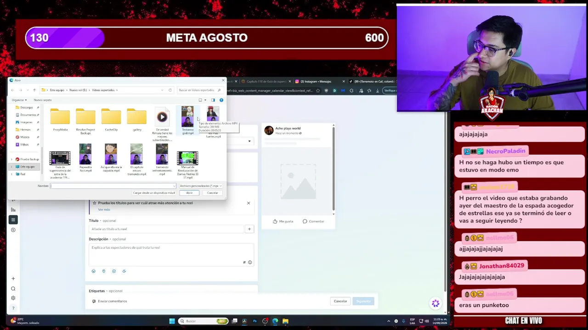This screenshot has width=588, height=330.
Task: Expand Este equipo tree node
Action: (11, 166)
